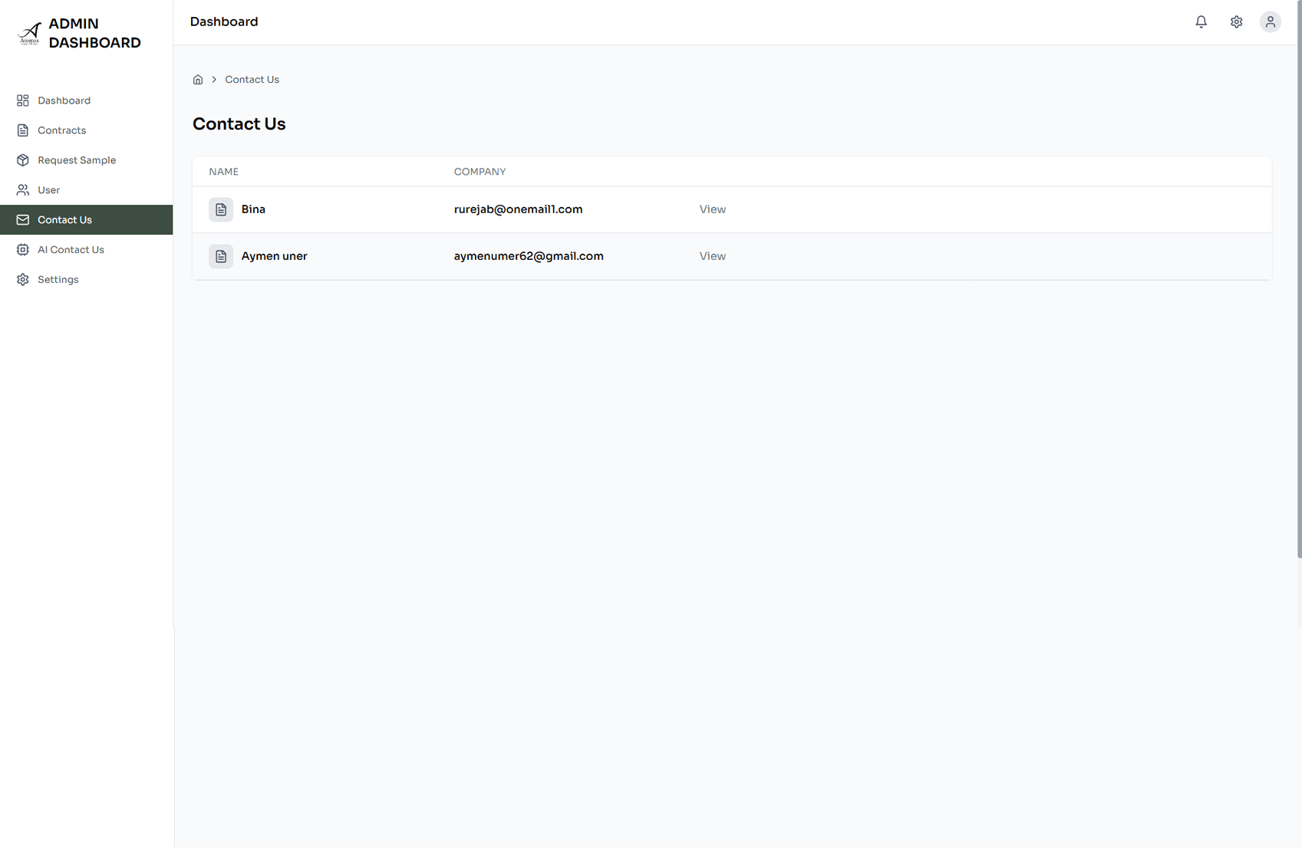Image resolution: width=1302 pixels, height=848 pixels.
Task: Click the home breadcrumb icon
Action: 198,80
